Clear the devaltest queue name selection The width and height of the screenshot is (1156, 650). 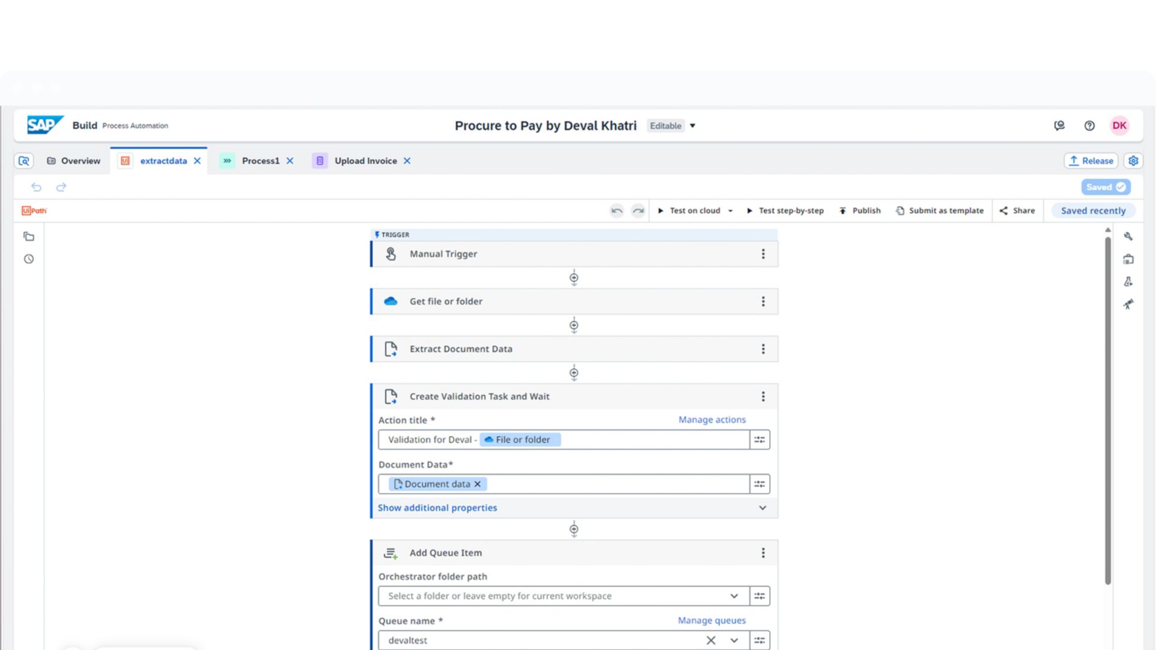click(711, 640)
